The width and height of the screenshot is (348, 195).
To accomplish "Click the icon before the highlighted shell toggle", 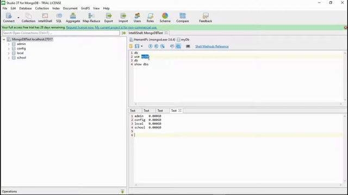I will [172, 46].
